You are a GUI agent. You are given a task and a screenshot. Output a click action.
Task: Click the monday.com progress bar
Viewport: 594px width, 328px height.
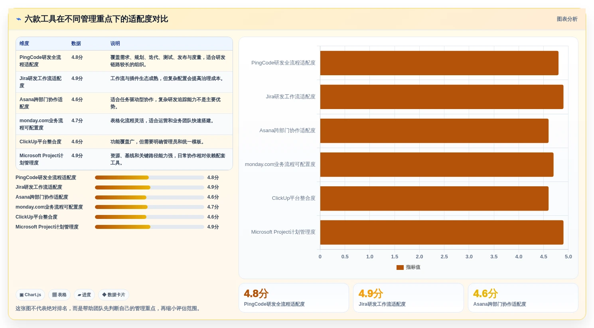pyautogui.click(x=150, y=207)
